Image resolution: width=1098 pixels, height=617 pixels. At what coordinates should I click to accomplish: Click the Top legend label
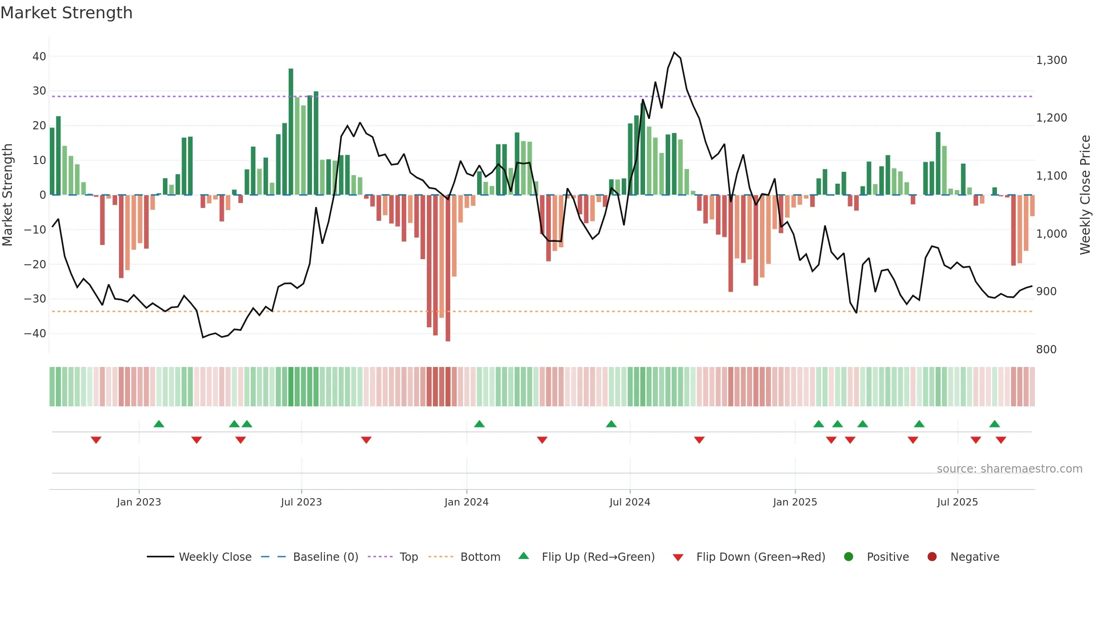409,557
